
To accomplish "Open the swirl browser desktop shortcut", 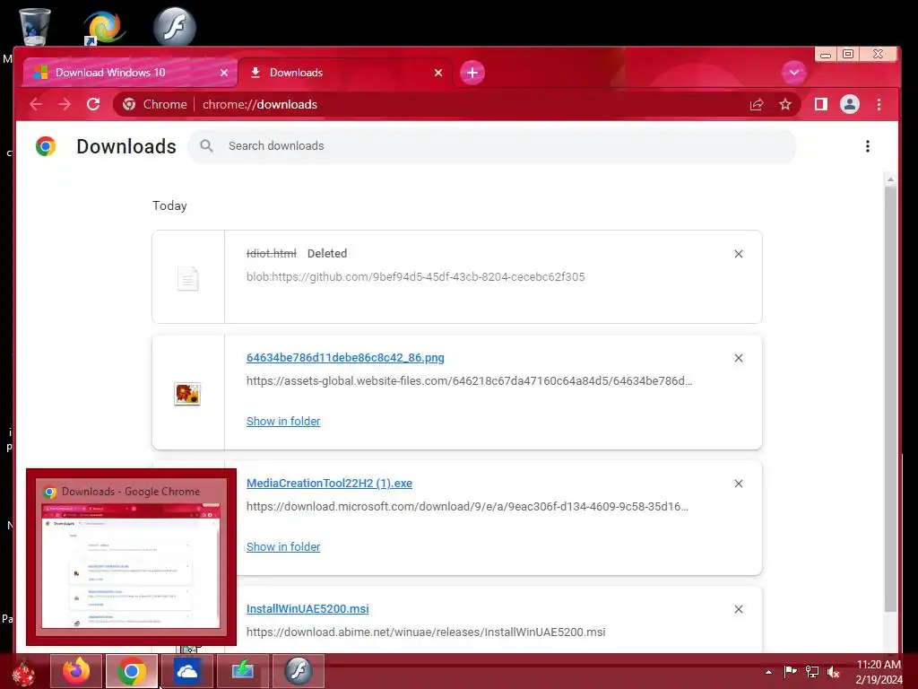I will click(x=104, y=27).
